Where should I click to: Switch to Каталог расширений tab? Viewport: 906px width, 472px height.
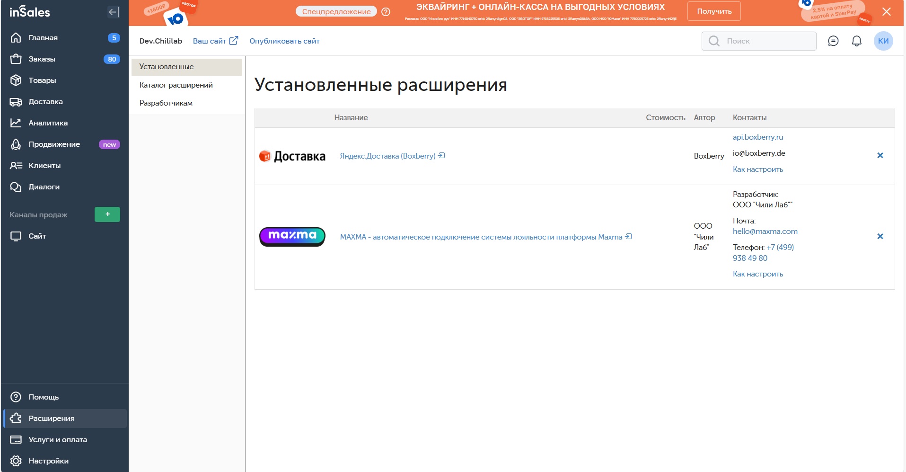pyautogui.click(x=176, y=85)
